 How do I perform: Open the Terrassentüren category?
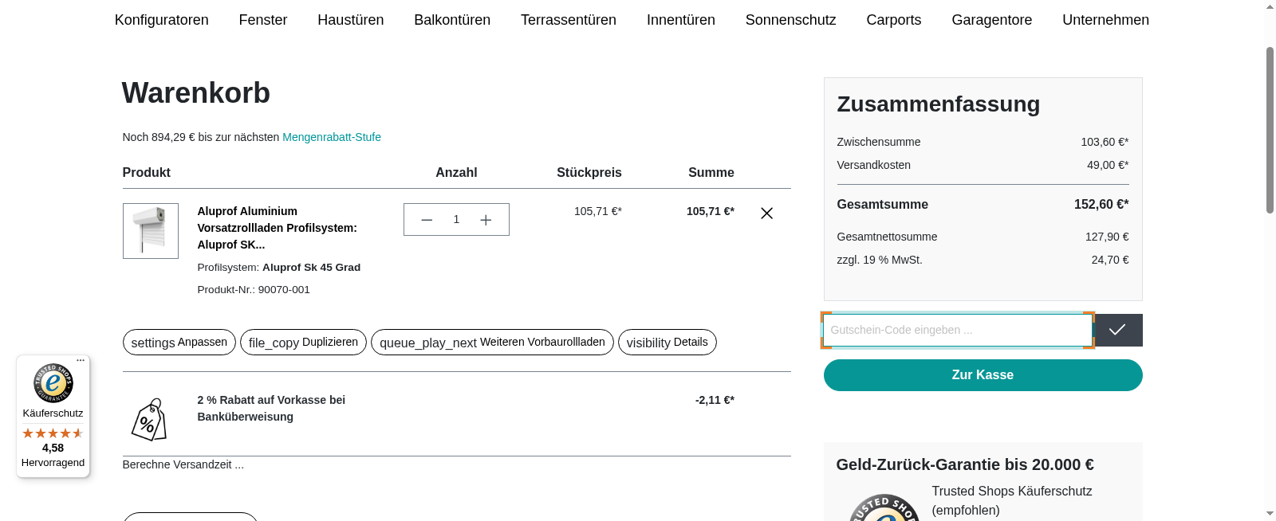(x=568, y=20)
